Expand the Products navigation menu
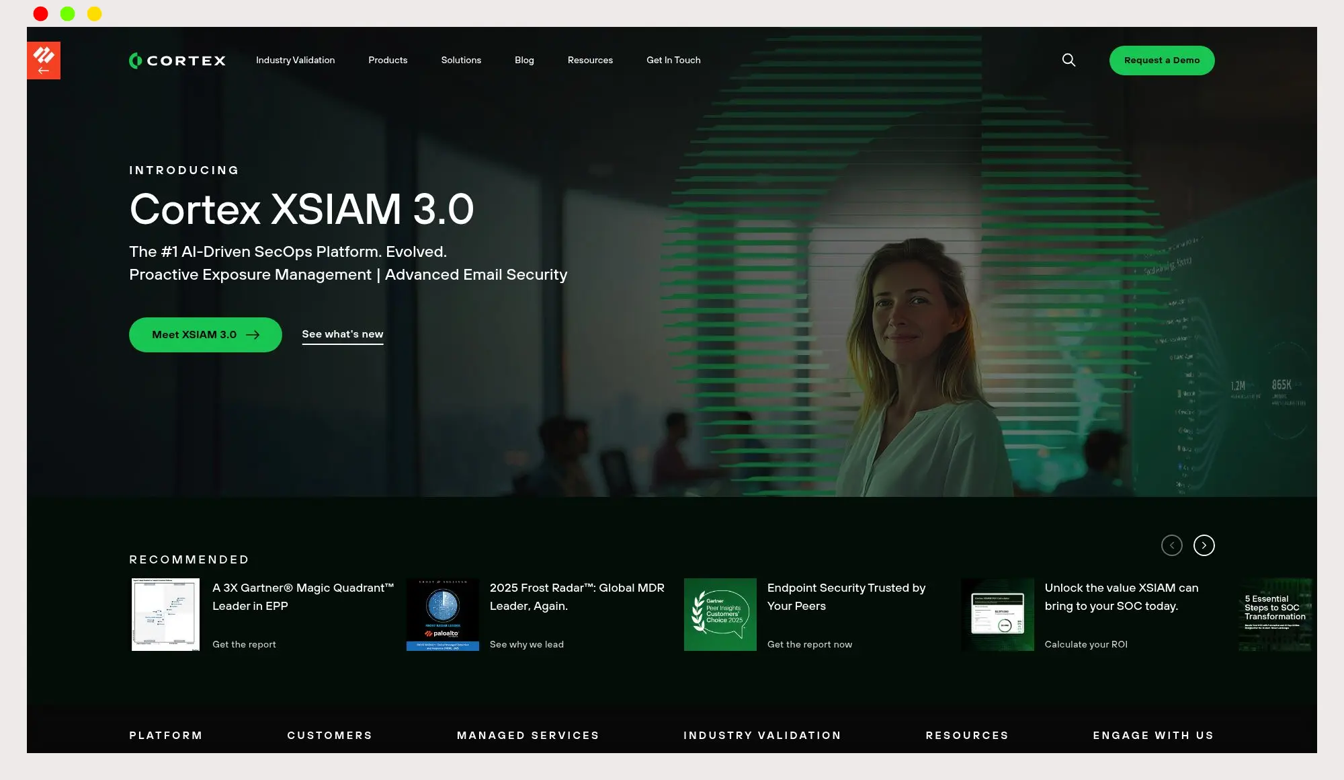1344x780 pixels. [388, 61]
